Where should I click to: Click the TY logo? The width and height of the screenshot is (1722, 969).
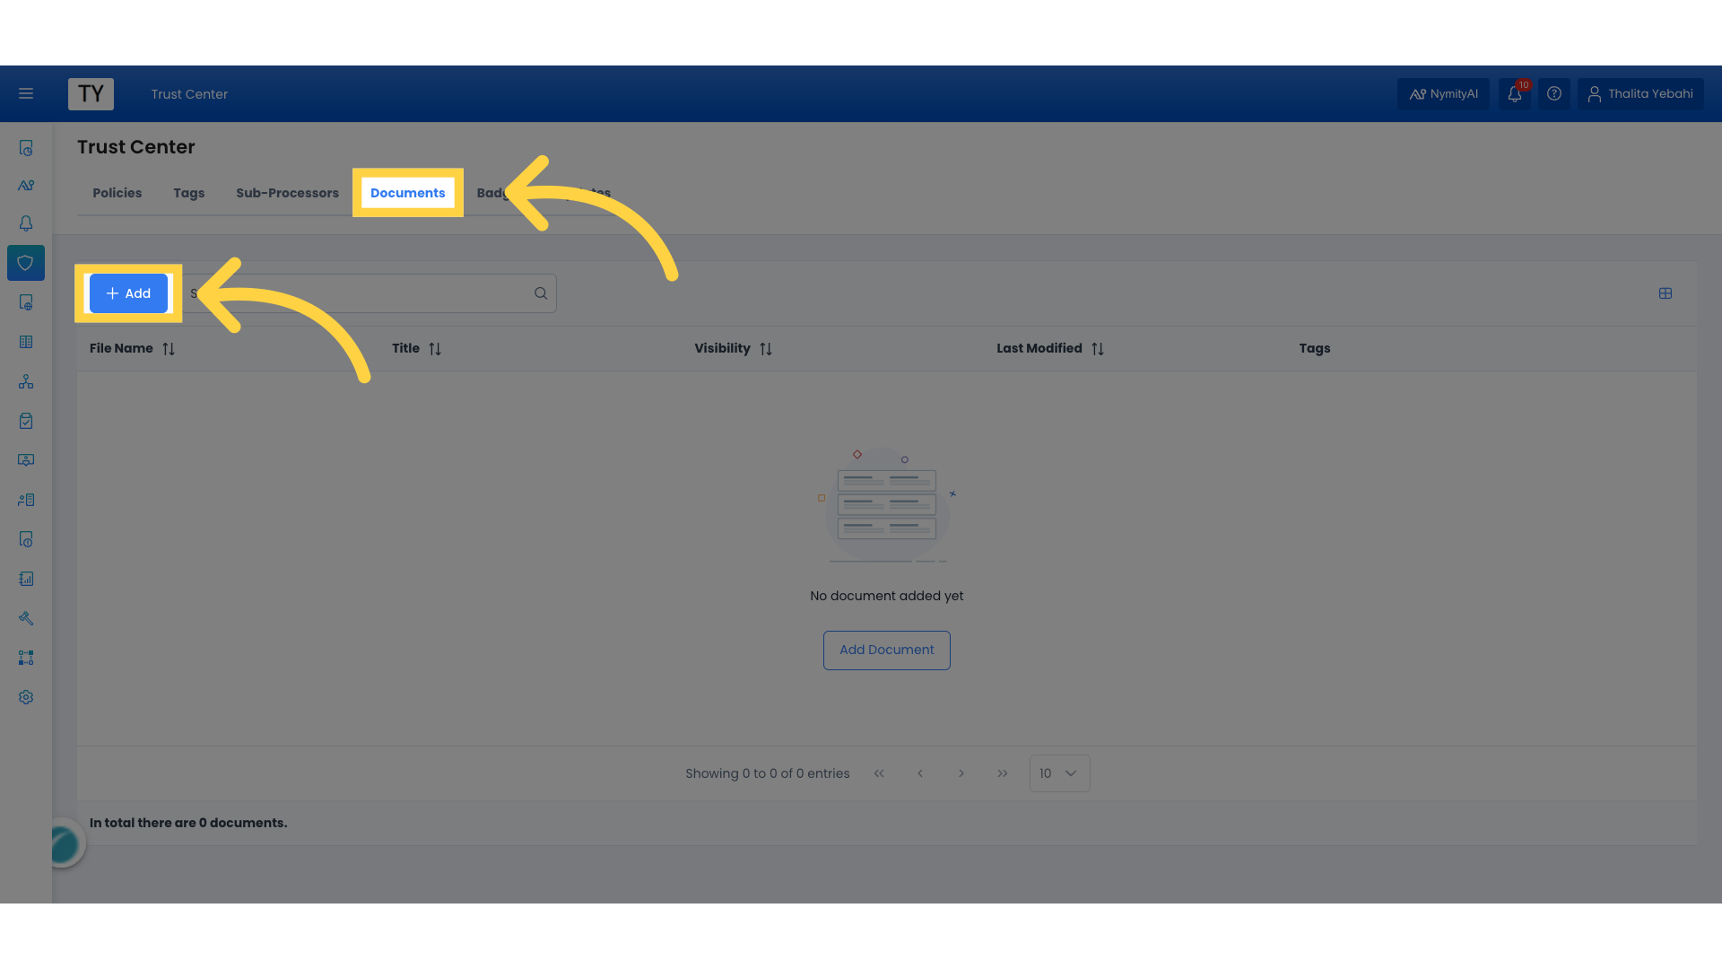91,93
